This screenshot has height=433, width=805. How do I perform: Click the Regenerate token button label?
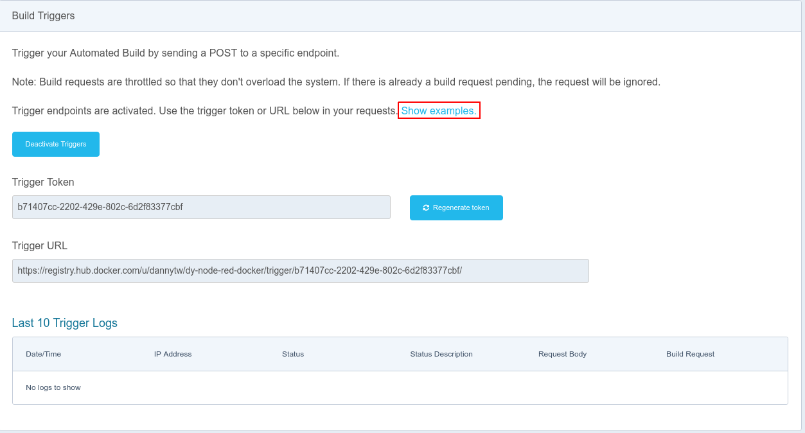pyautogui.click(x=461, y=208)
